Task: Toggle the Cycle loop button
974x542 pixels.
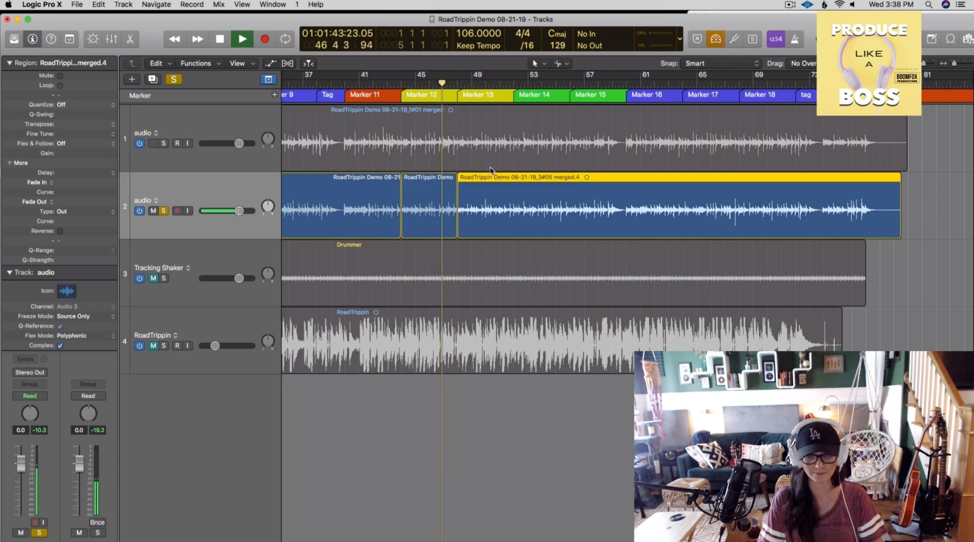Action: tap(285, 39)
